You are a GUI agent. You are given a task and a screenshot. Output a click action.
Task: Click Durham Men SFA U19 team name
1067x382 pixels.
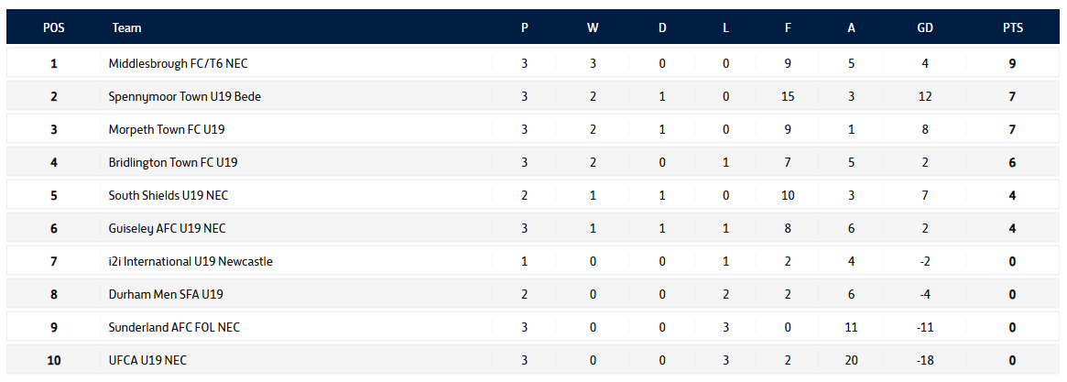(x=166, y=294)
